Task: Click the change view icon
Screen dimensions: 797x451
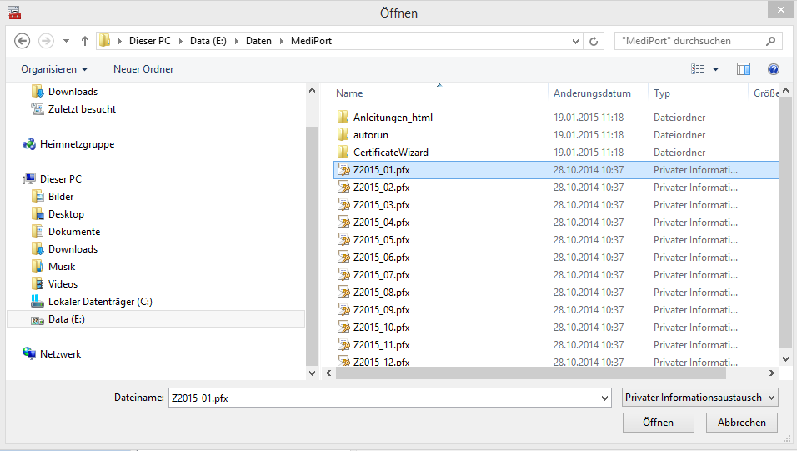Action: point(698,69)
